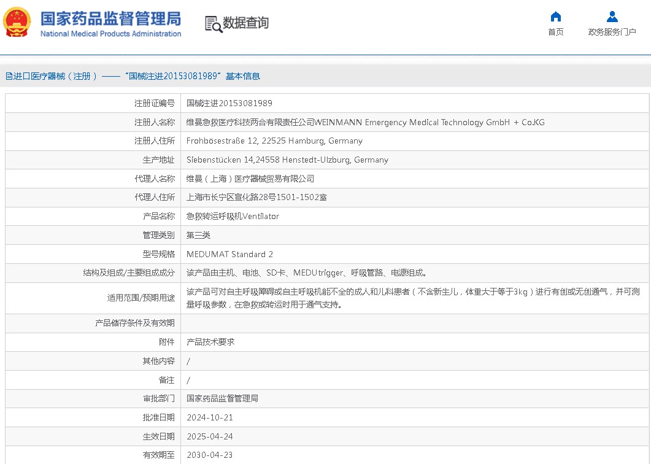
Task: Select model MEDUMAT Standard 2
Action: (x=229, y=254)
